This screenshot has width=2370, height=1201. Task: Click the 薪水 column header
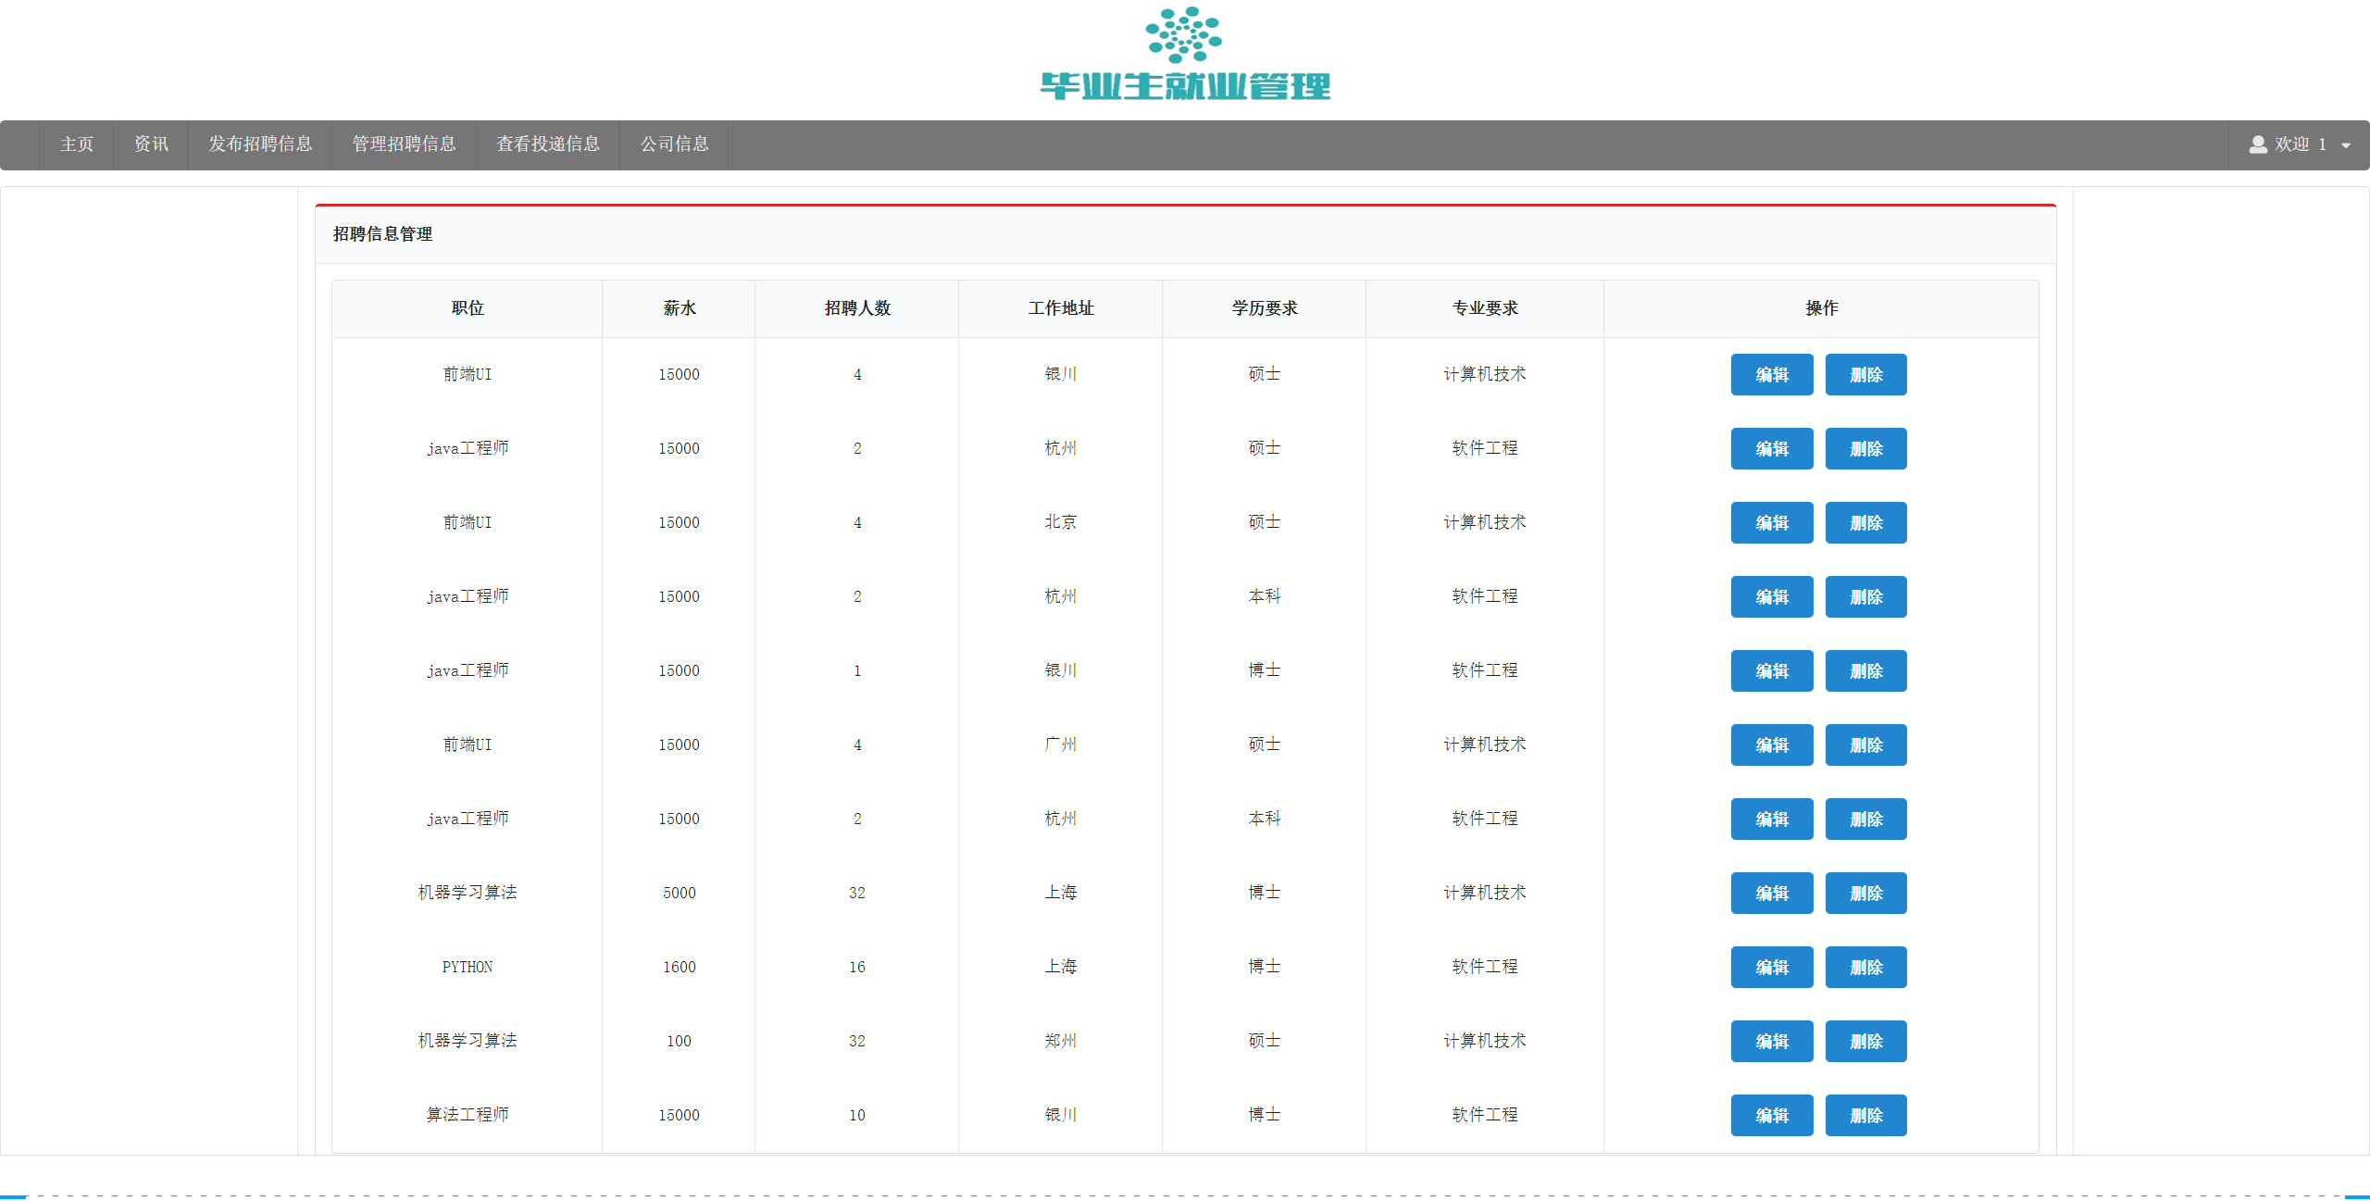click(680, 308)
